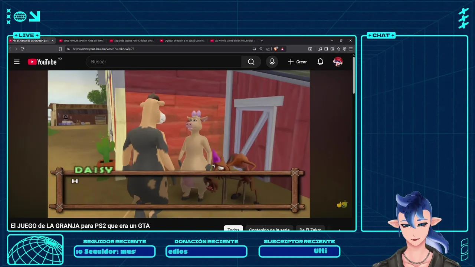Viewport: 475px width, 267px height.
Task: Close the El JUEGO de LA GRANJA tab
Action: pos(53,41)
